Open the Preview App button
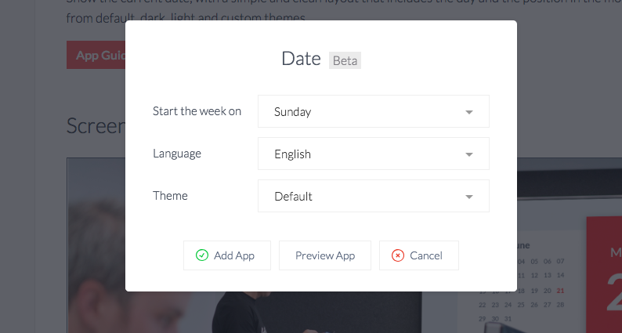This screenshot has height=333, width=622. point(325,255)
